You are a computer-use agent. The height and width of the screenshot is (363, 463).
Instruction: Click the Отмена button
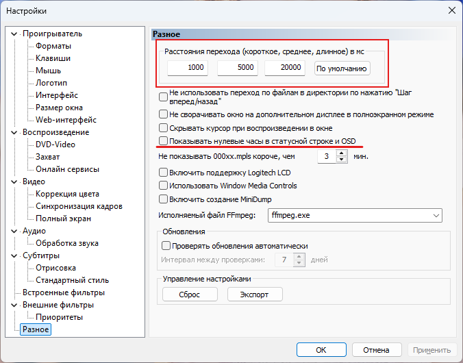pos(377,350)
